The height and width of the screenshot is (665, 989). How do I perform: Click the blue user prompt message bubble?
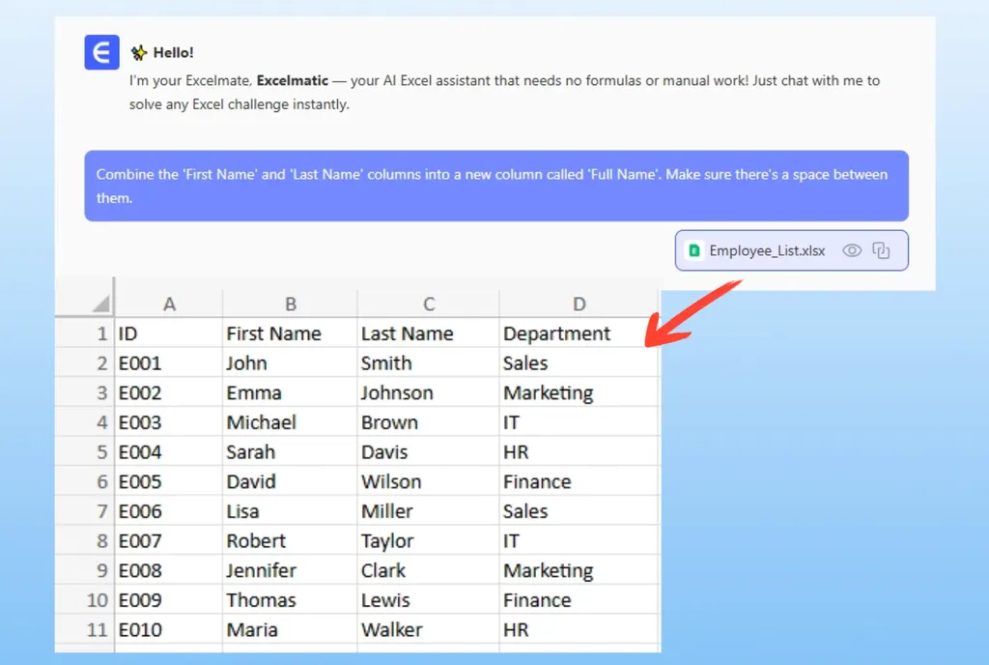(x=495, y=186)
